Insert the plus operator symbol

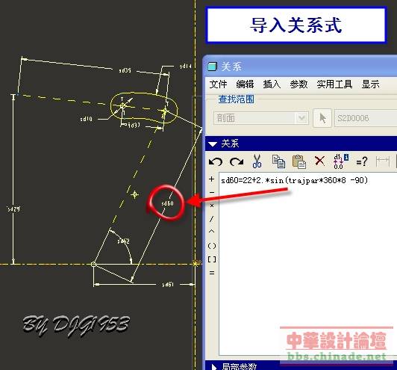pyautogui.click(x=212, y=179)
